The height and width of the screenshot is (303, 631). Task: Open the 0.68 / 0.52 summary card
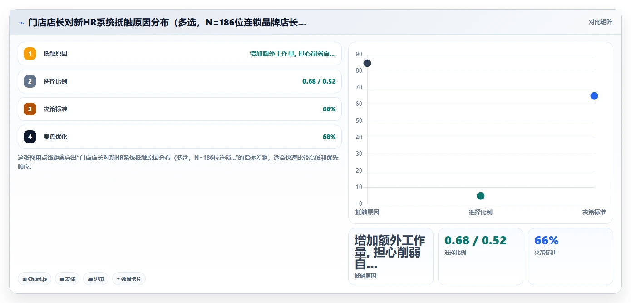point(481,257)
